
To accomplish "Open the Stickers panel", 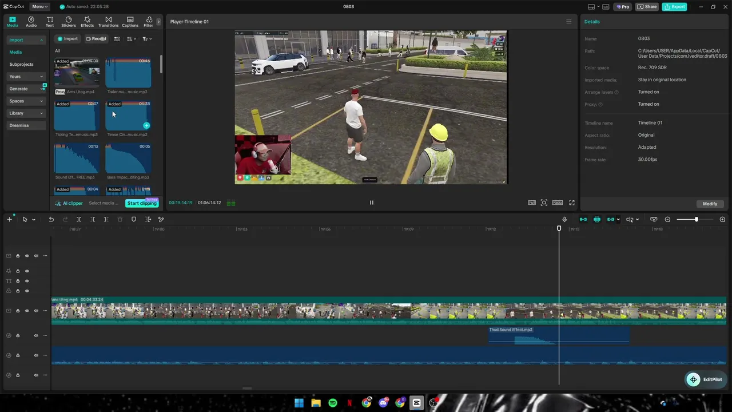I will [x=69, y=22].
